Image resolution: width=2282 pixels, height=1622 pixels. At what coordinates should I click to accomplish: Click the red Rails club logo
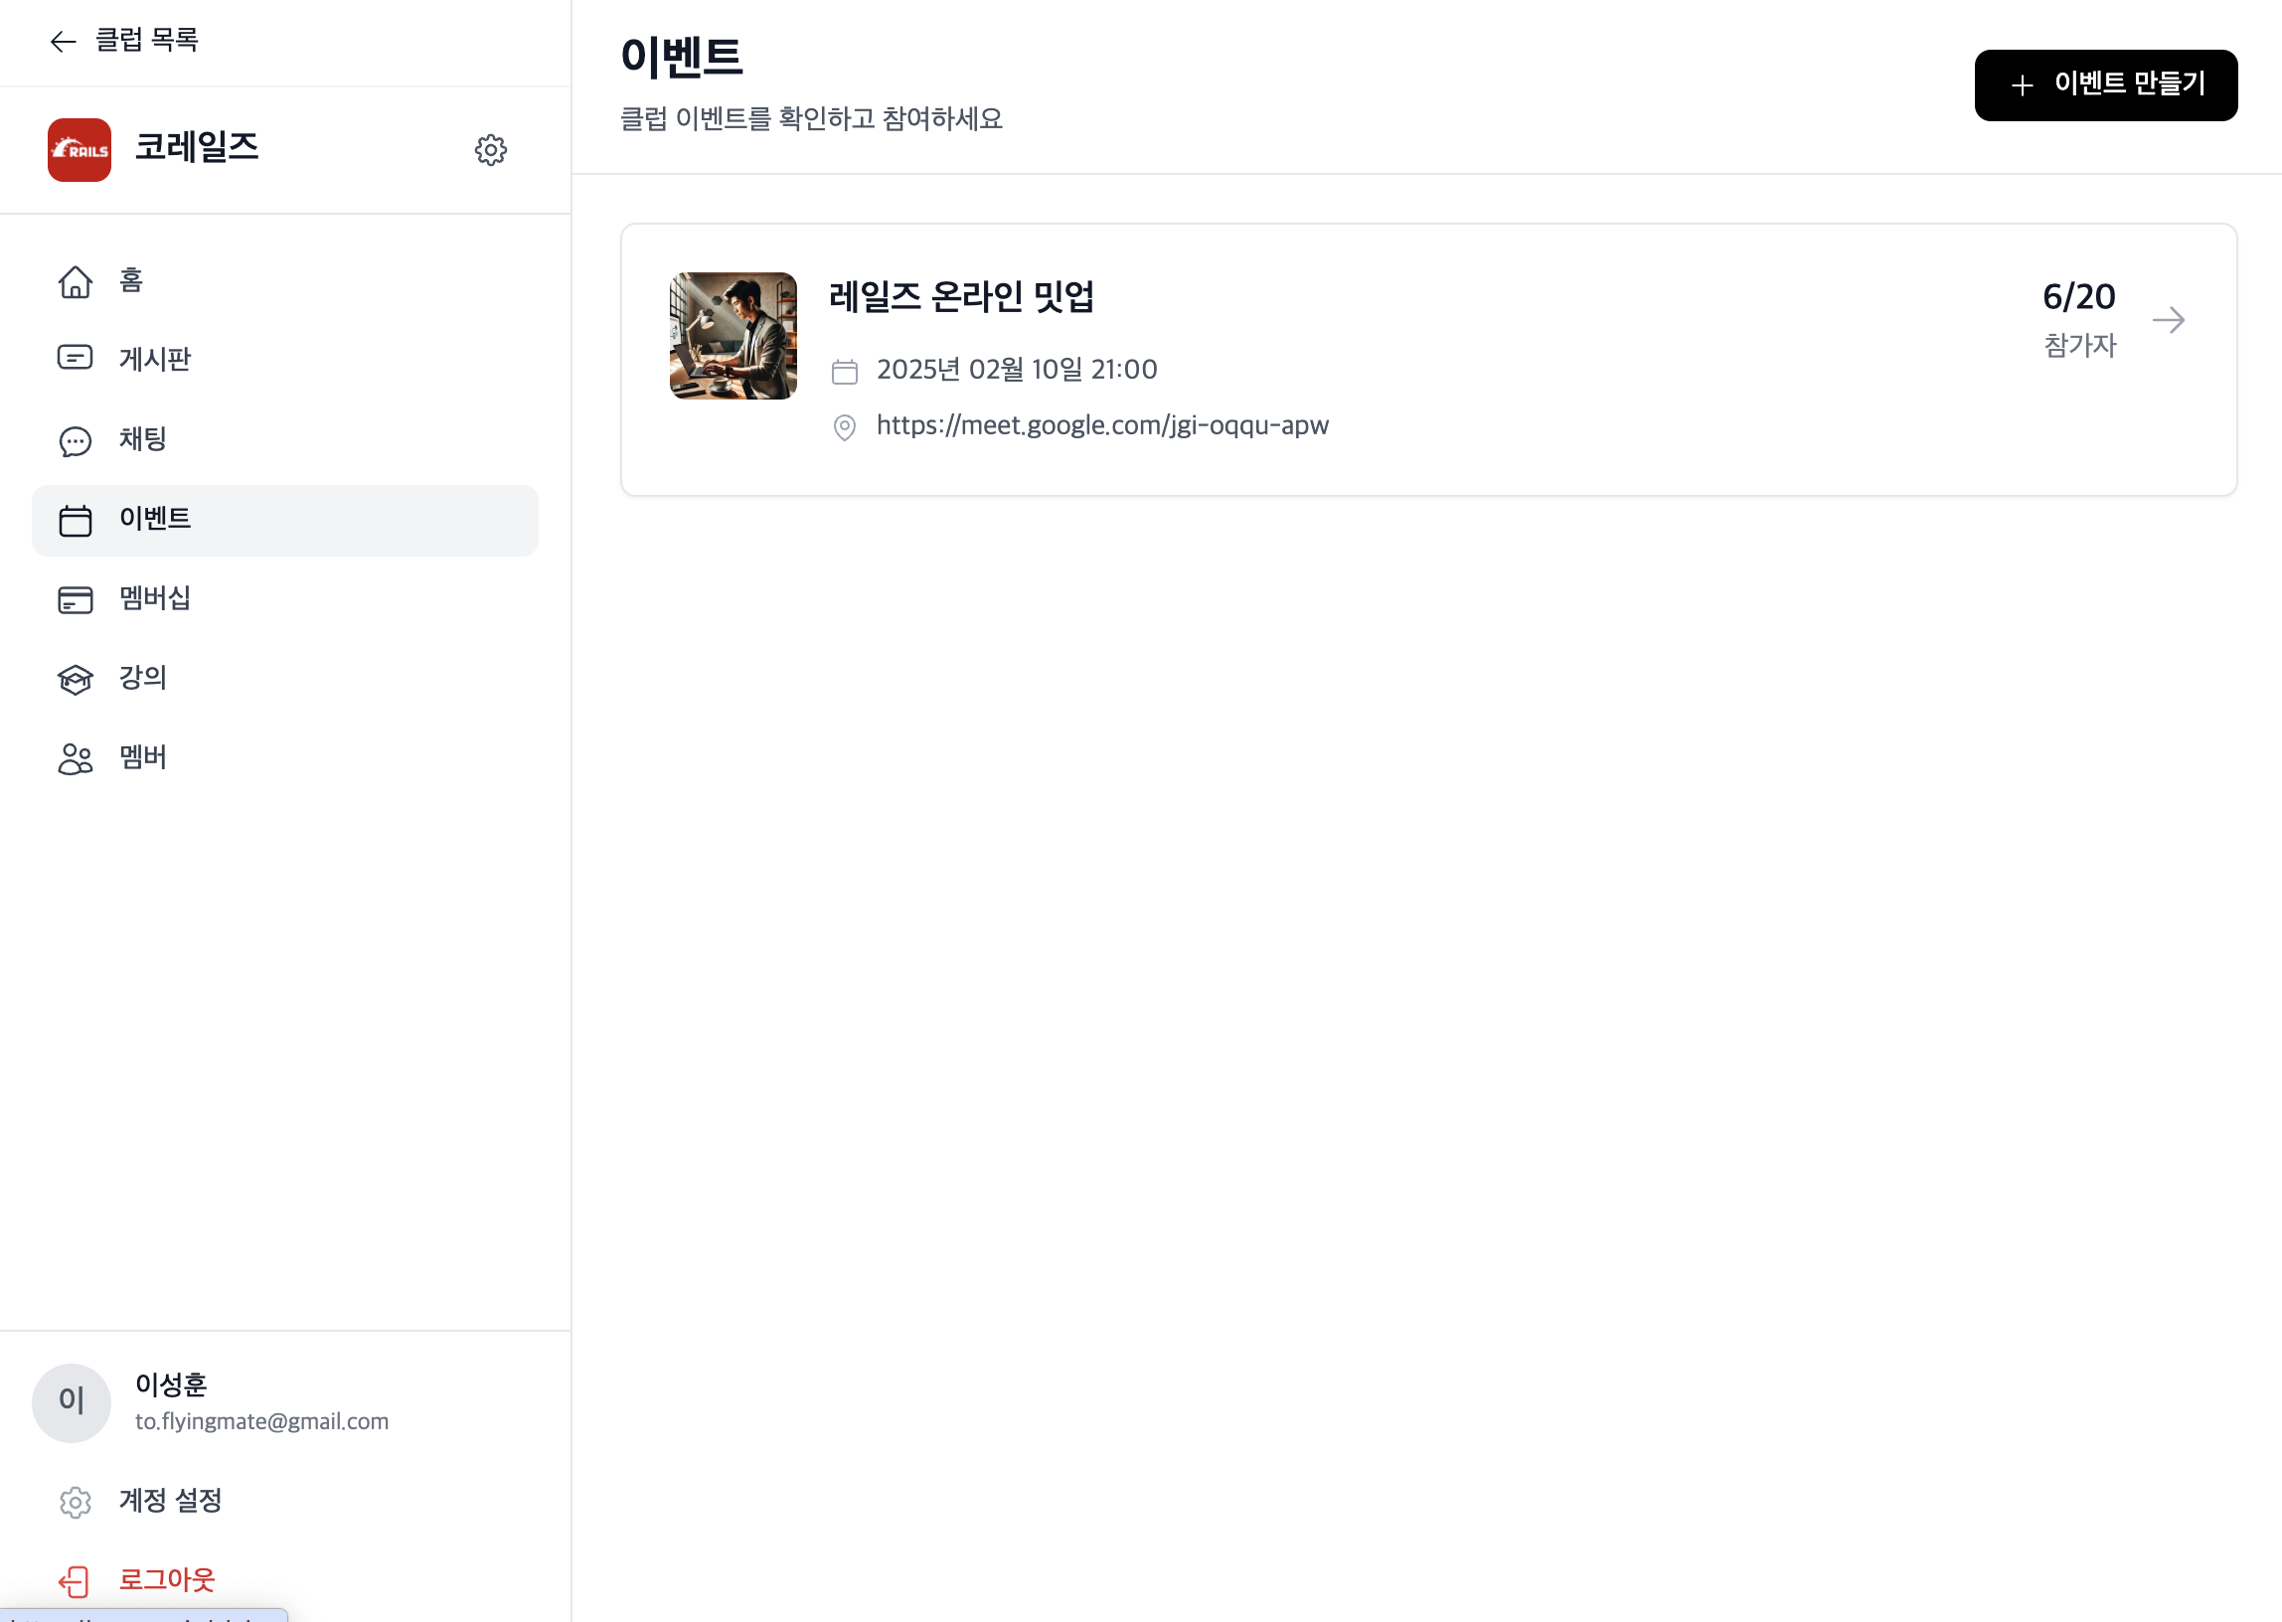79,150
